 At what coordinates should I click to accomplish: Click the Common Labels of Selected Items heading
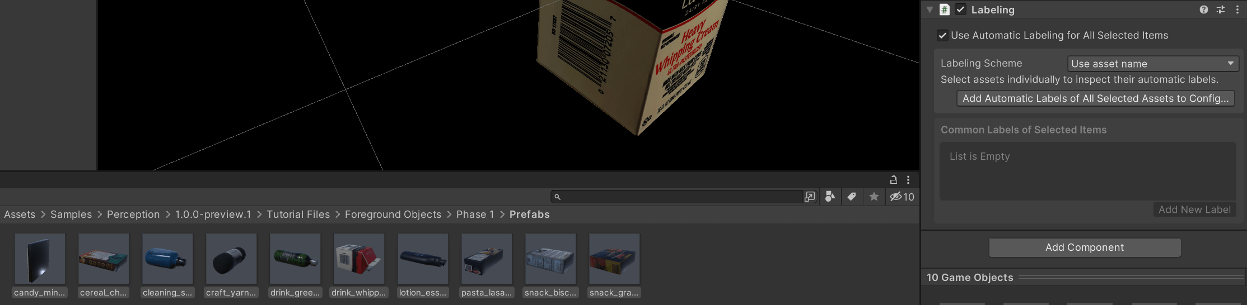(1024, 130)
